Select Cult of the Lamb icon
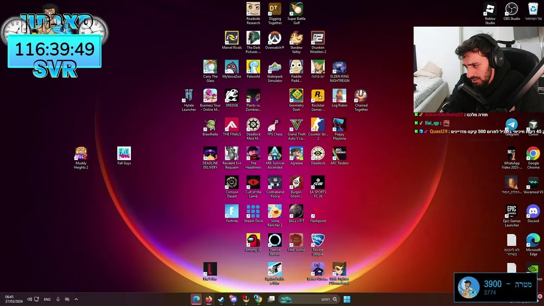544x306 pixels. tap(253, 187)
